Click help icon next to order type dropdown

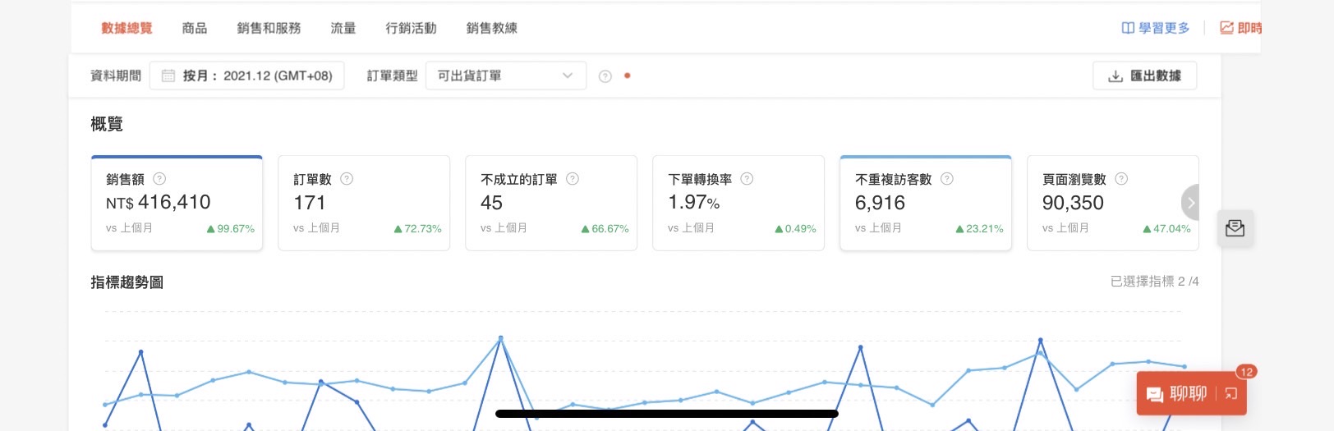(605, 76)
